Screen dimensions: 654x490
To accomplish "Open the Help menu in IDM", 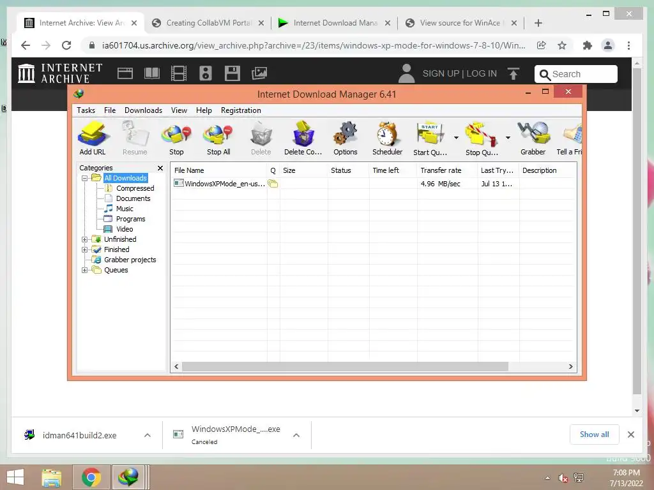I will [204, 110].
